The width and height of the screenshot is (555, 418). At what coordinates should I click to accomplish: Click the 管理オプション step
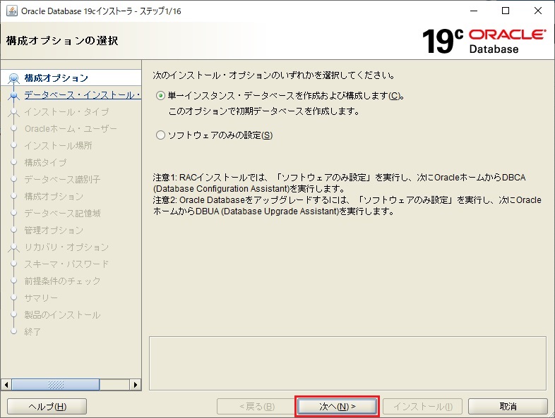(54, 230)
